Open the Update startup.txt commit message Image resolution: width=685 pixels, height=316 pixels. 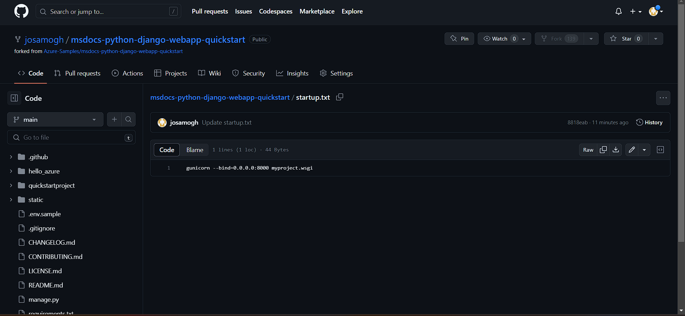227,122
